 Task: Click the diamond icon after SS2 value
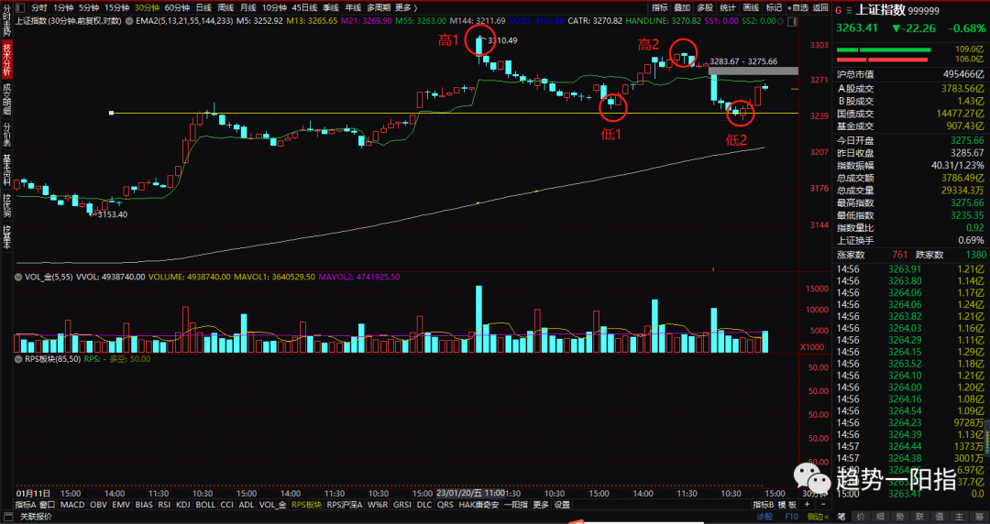click(x=780, y=21)
